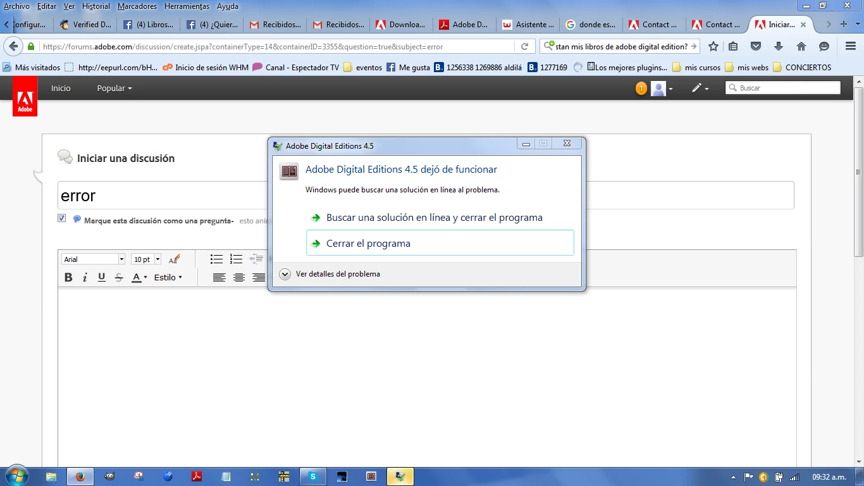Close the active Iniciar... tab
Image resolution: width=864 pixels, height=486 pixels.
click(x=803, y=25)
